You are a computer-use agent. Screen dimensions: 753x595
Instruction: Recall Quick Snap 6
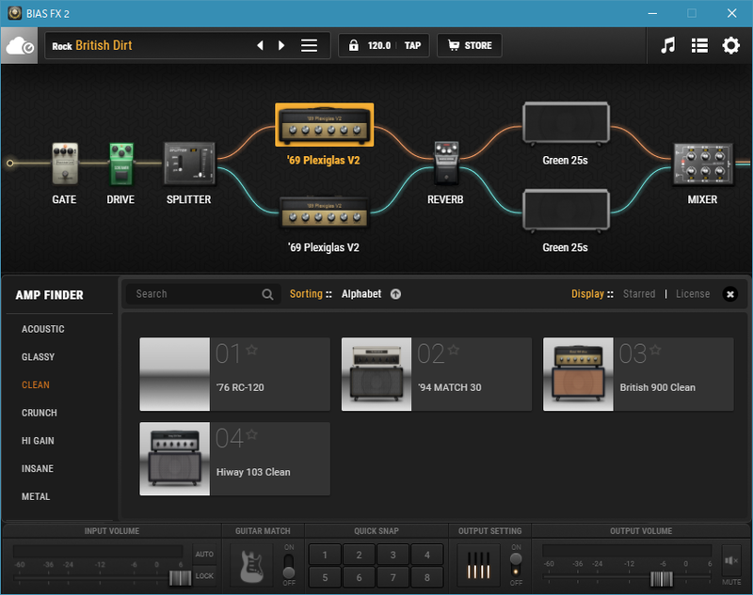359,577
